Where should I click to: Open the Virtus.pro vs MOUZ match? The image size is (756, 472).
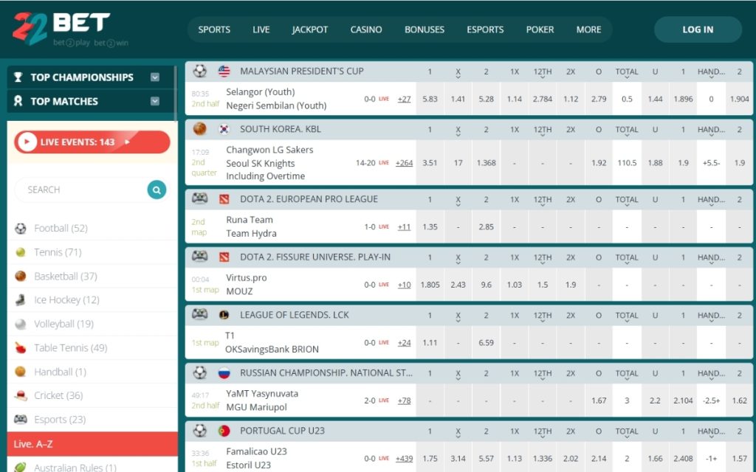coord(247,284)
